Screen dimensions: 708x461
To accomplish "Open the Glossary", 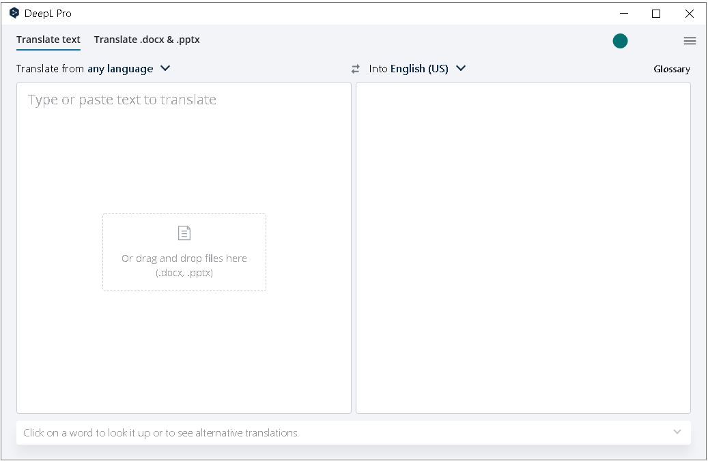I will coord(671,69).
